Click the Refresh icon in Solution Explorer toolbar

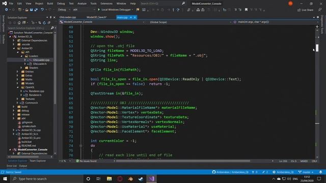click(44, 22)
